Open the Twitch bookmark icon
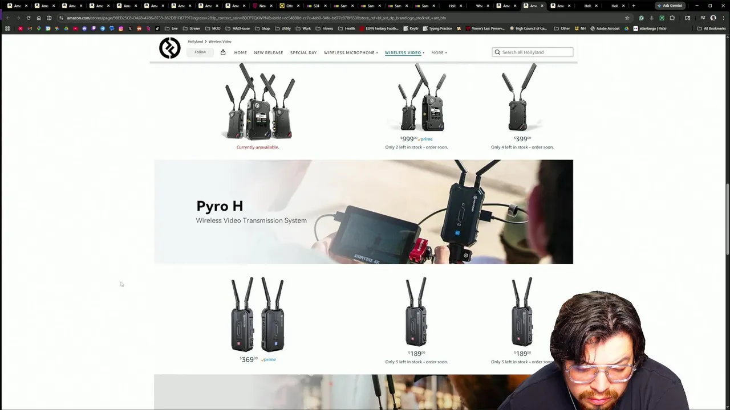The width and height of the screenshot is (730, 410). click(94, 28)
